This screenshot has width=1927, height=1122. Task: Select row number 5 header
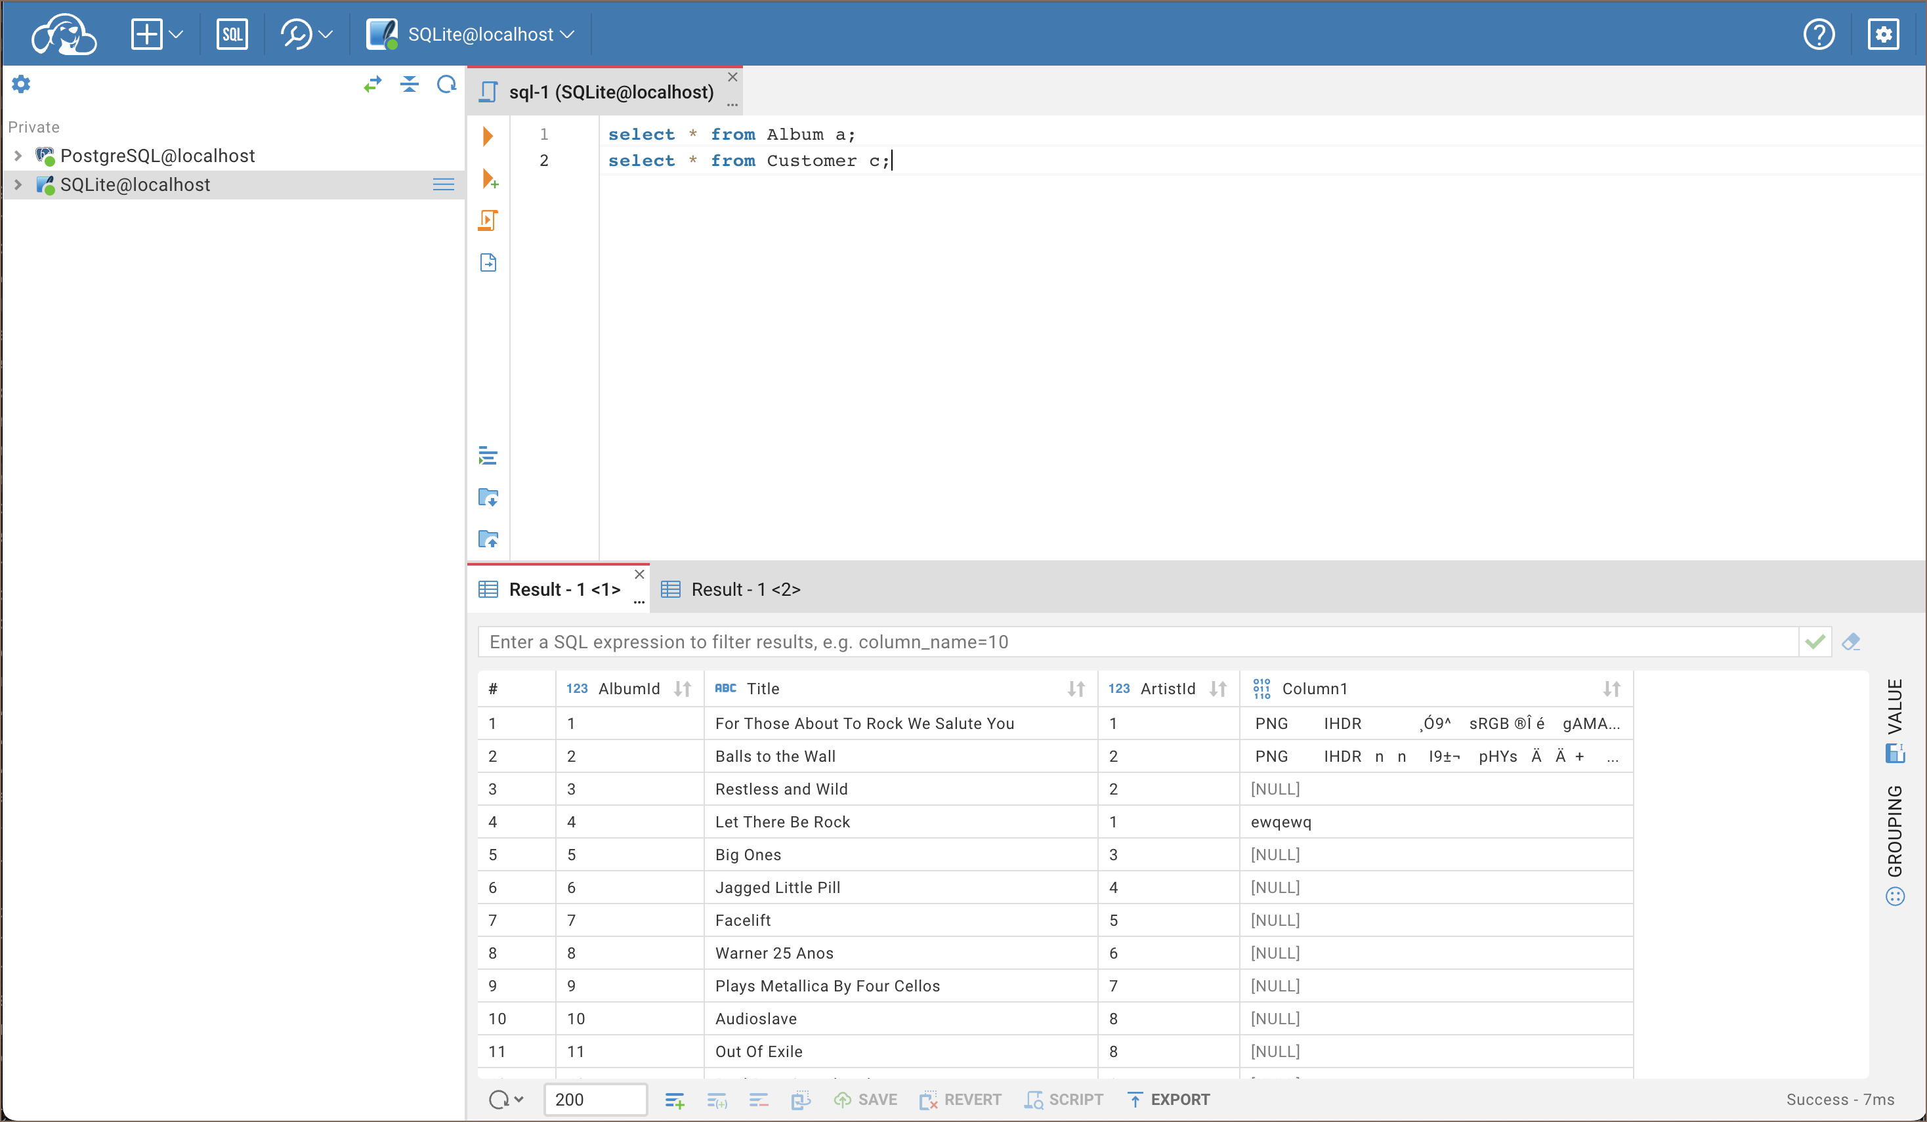click(517, 854)
